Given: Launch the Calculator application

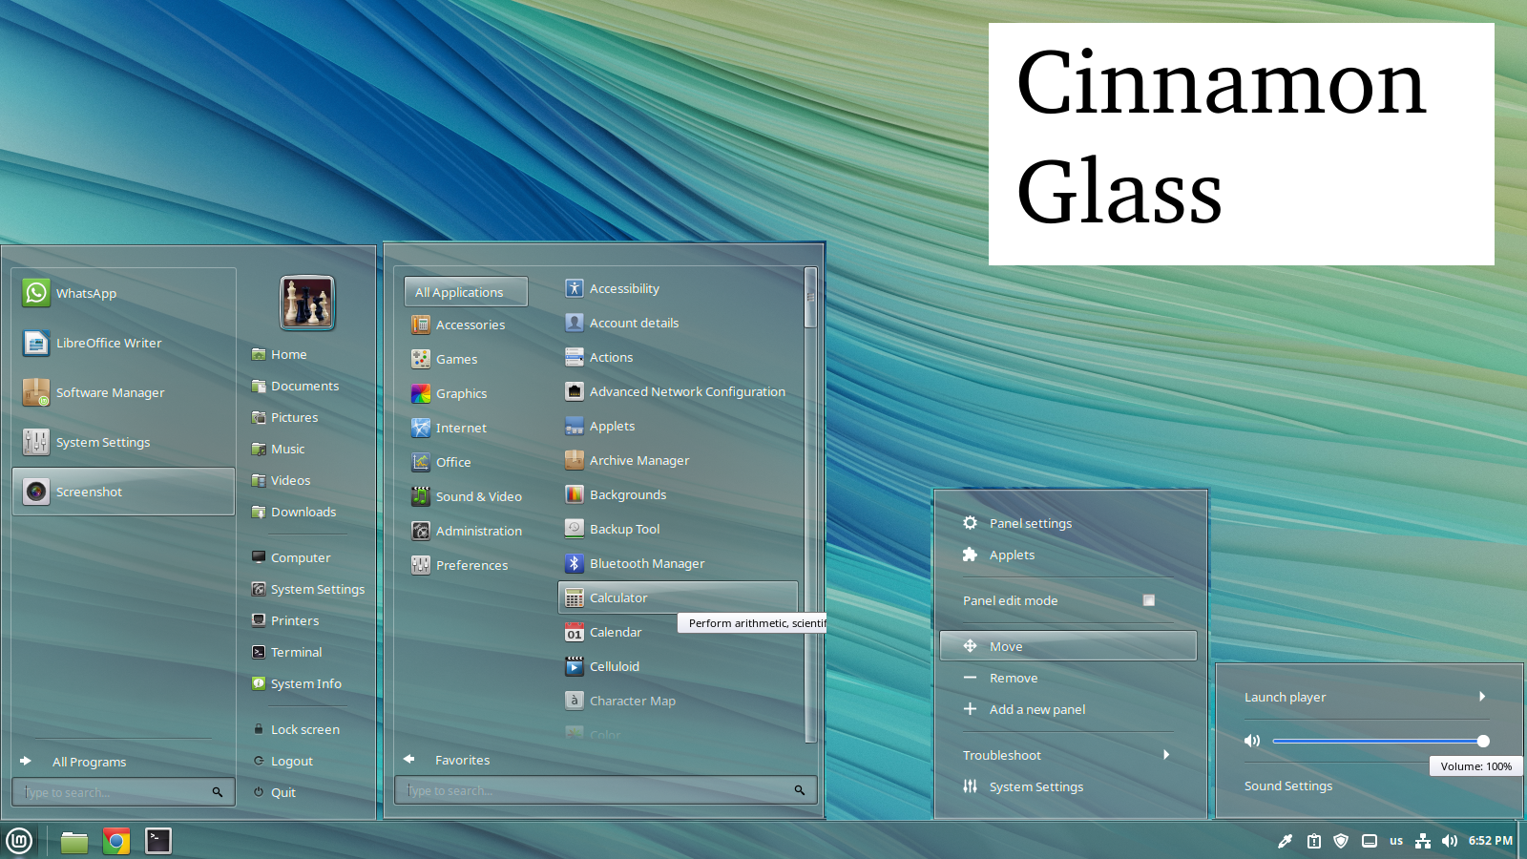Looking at the screenshot, I should [x=618, y=597].
